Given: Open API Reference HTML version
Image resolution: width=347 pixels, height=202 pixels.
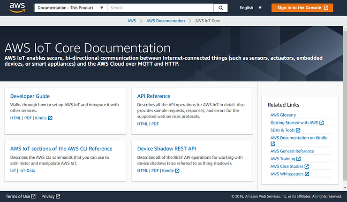Looking at the screenshot, I should pyautogui.click(x=143, y=124).
